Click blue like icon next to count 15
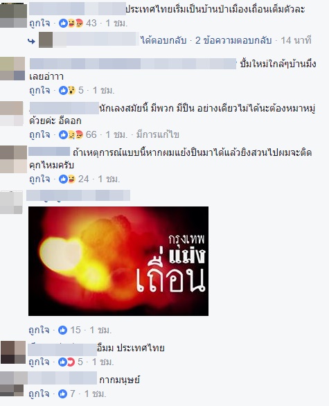Viewport: 329px width, 406px height. point(62,330)
